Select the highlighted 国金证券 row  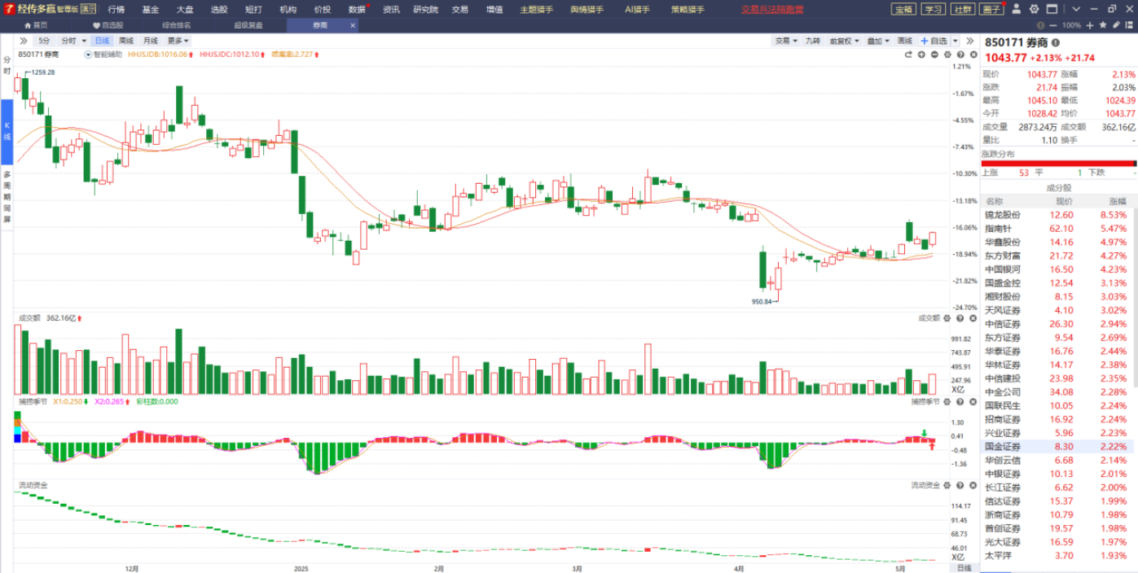(x=1060, y=447)
